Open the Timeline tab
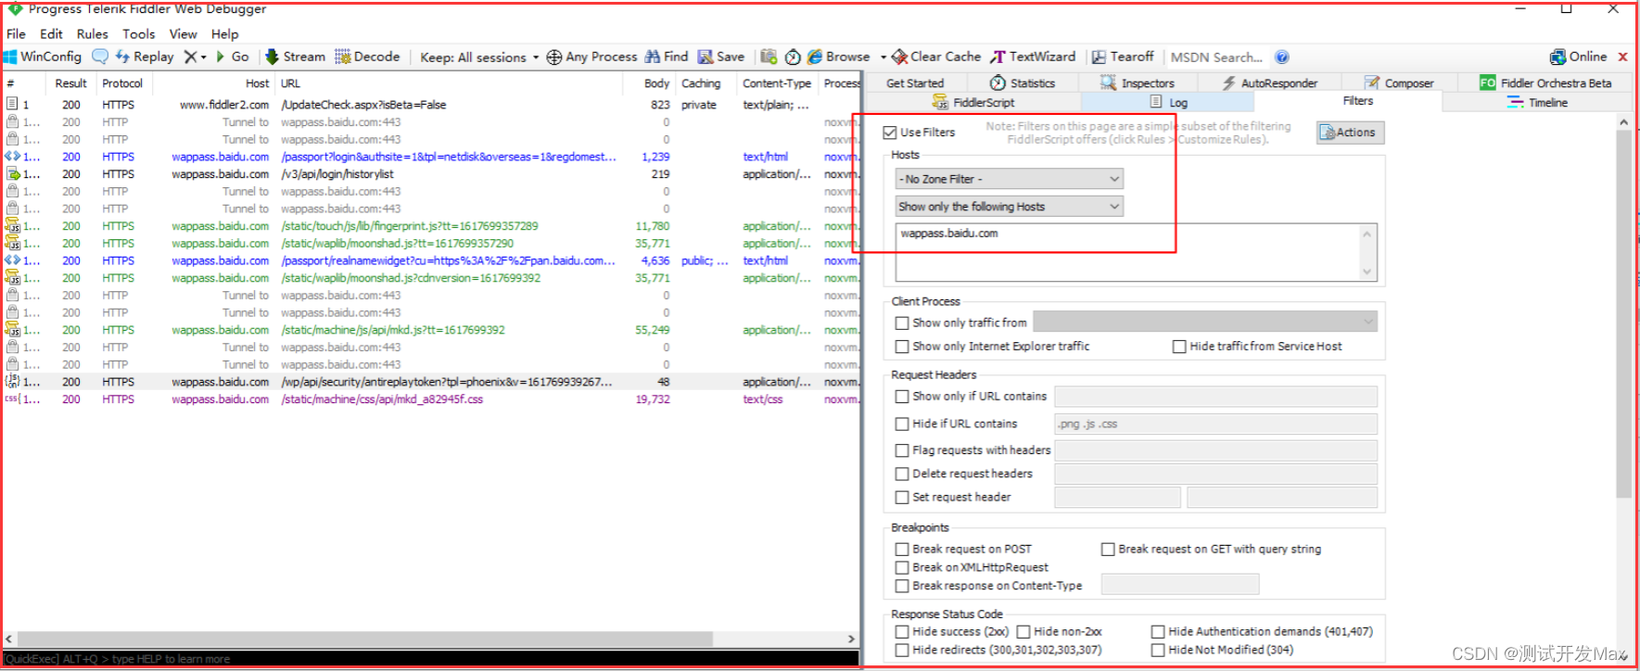The width and height of the screenshot is (1640, 671). click(1537, 102)
